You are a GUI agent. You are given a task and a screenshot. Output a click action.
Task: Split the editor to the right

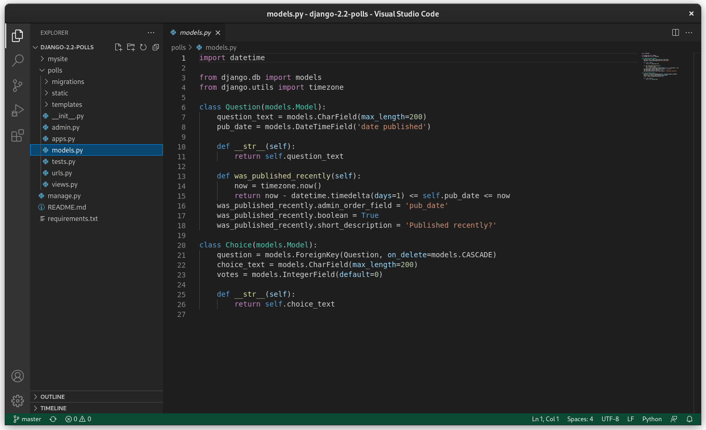click(675, 32)
